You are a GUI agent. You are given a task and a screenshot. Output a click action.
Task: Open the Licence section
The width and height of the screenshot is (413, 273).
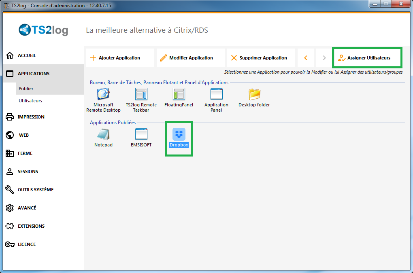coord(43,244)
